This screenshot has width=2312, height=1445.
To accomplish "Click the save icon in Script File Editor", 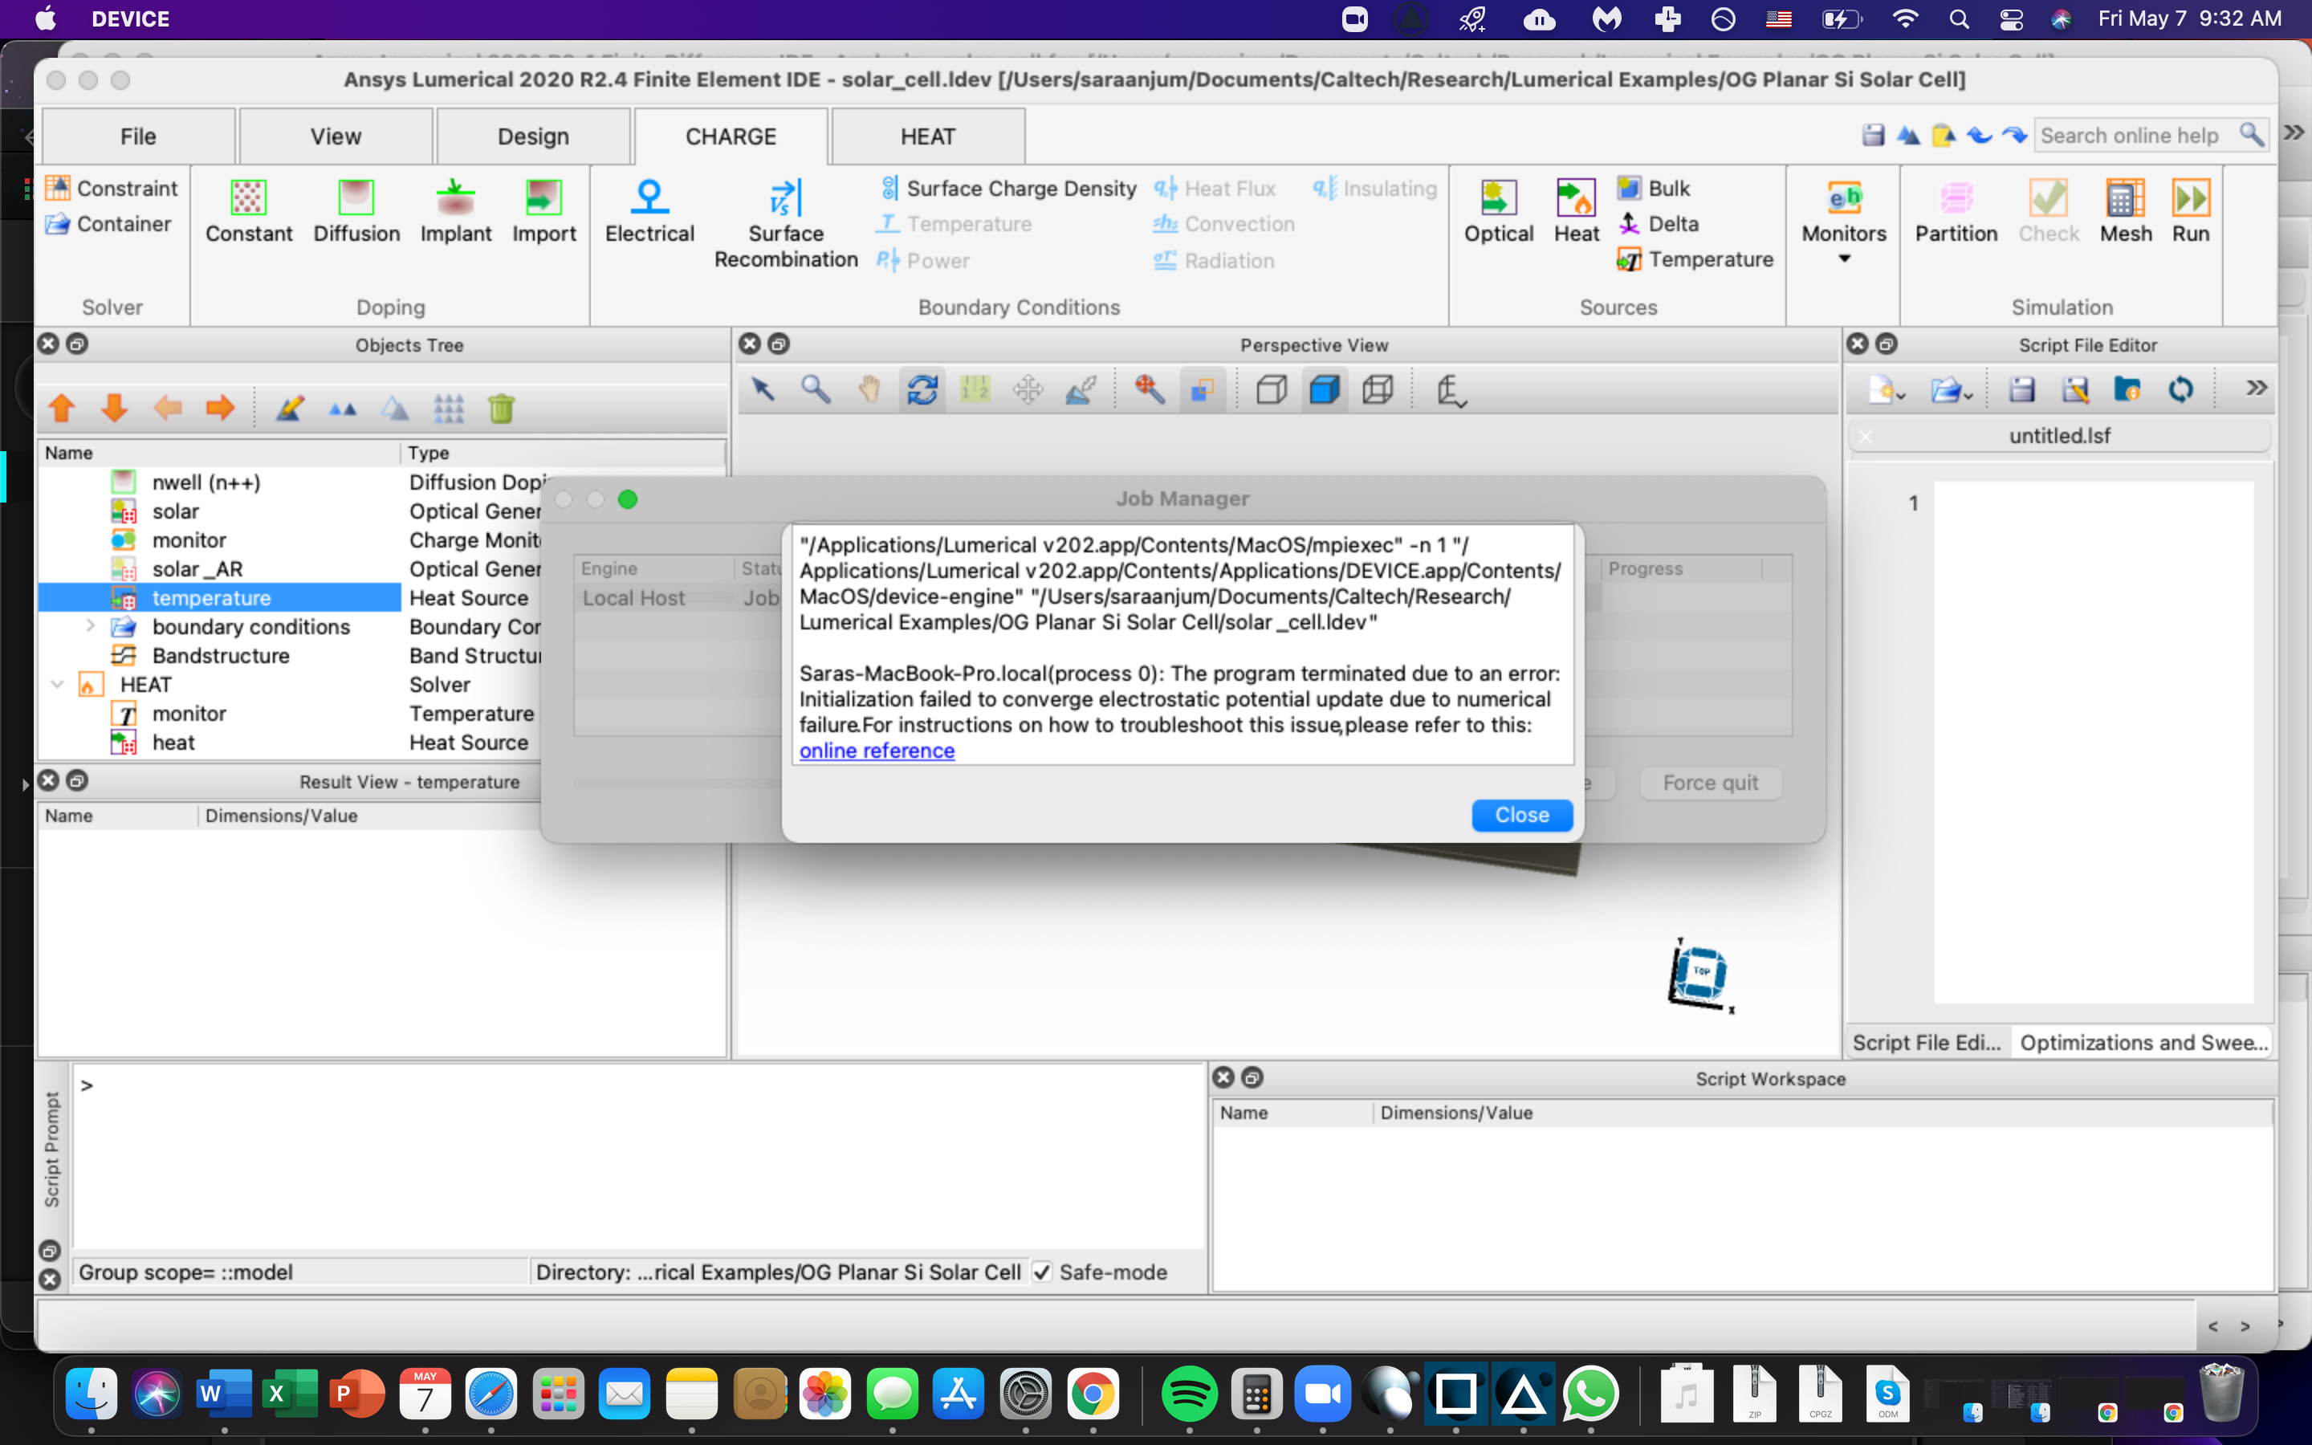I will click(2021, 389).
